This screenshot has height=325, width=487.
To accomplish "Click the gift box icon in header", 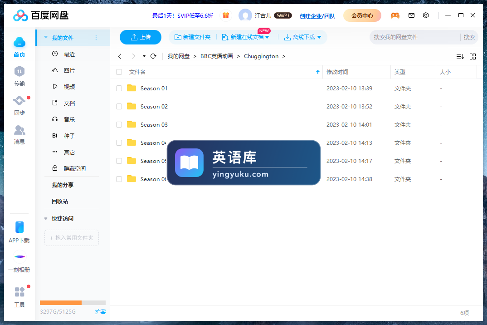I will point(226,15).
